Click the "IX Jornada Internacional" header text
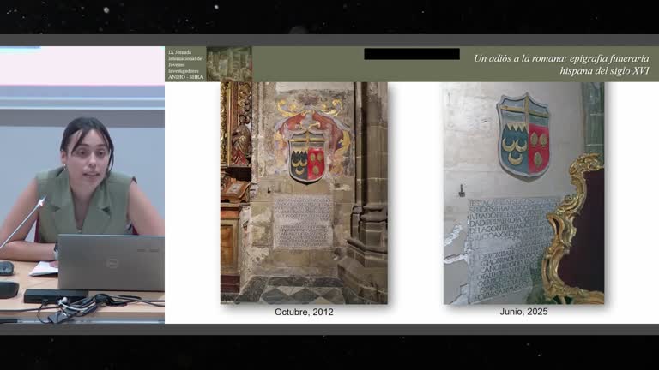659x370 pixels. coord(185,64)
